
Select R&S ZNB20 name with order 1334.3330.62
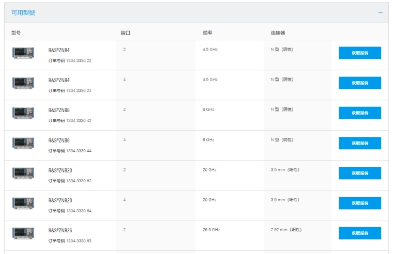tap(60, 170)
